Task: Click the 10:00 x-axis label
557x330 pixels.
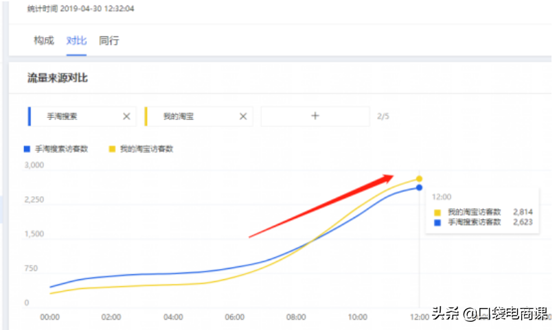Action: [x=357, y=317]
